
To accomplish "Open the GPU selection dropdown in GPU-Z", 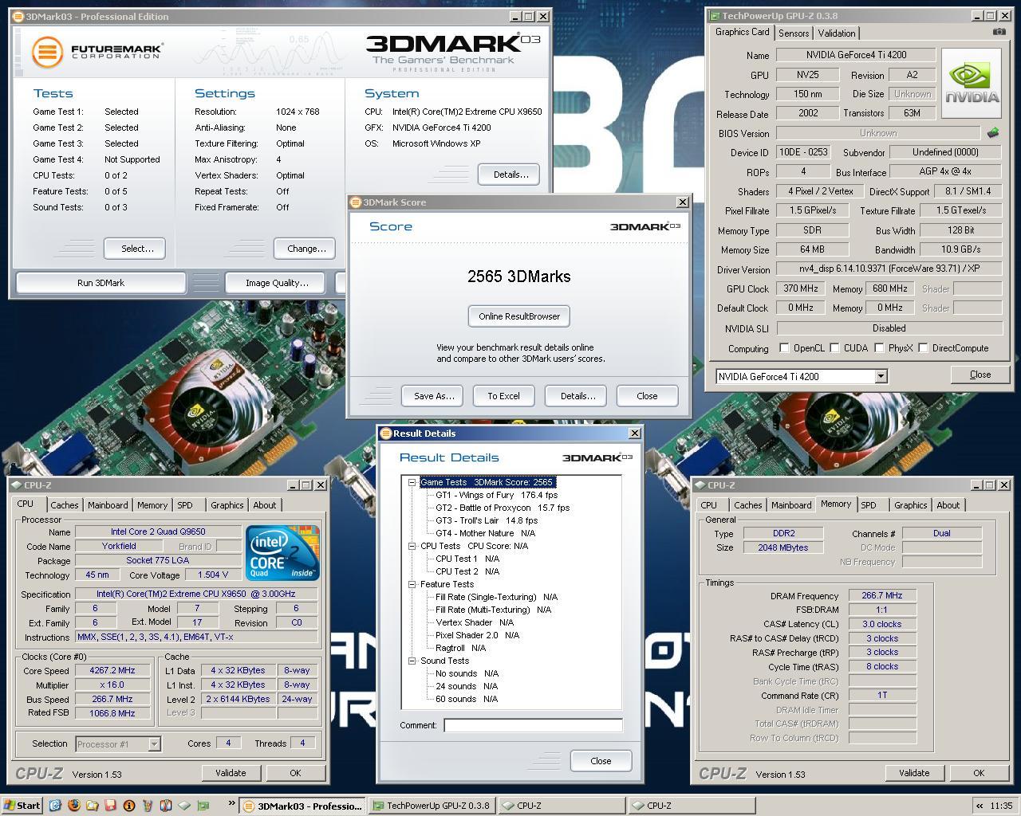I will 881,376.
